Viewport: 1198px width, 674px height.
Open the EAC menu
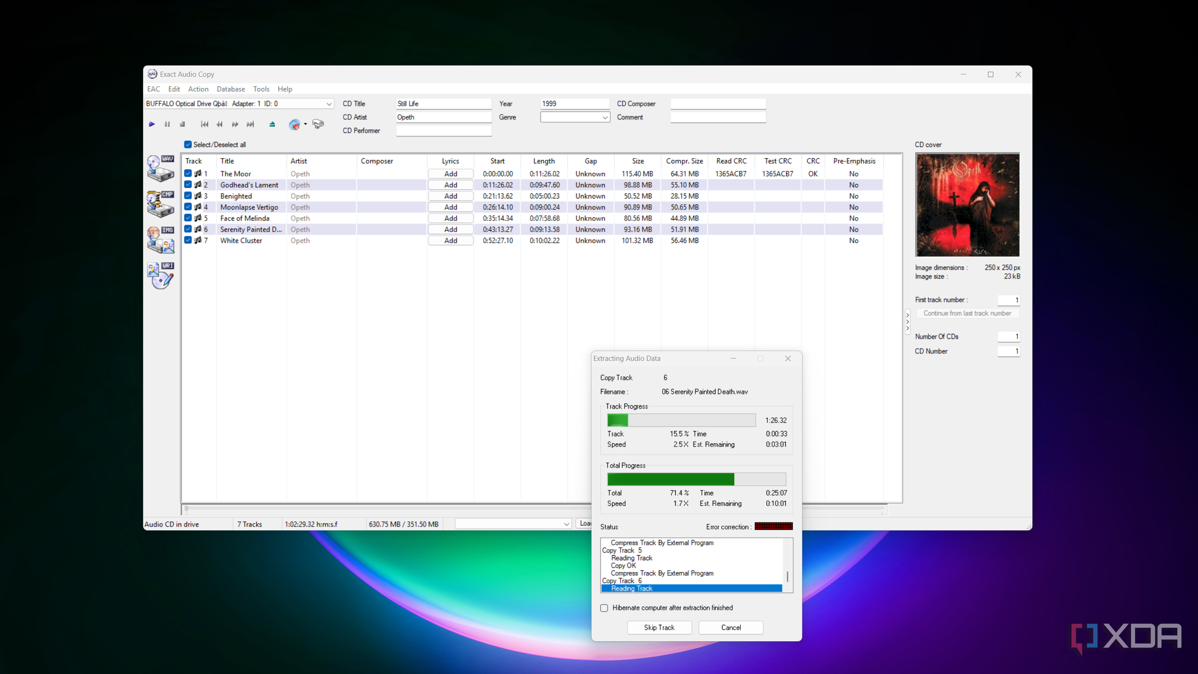pyautogui.click(x=153, y=89)
